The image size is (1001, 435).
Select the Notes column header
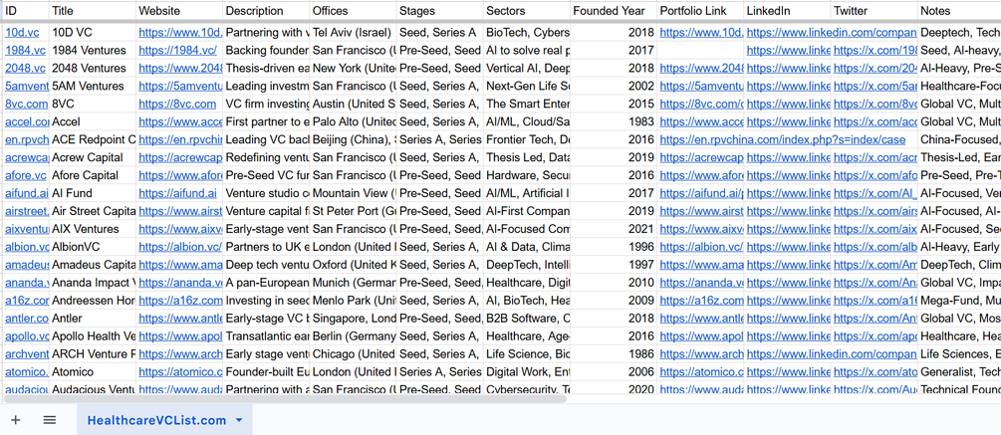pos(959,11)
